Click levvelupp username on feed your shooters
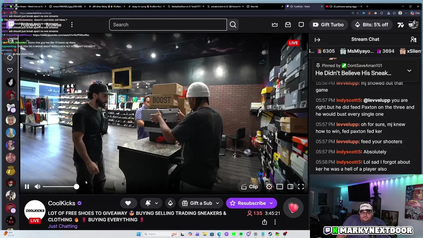Viewport: 423px width, 238px height. click(x=348, y=141)
